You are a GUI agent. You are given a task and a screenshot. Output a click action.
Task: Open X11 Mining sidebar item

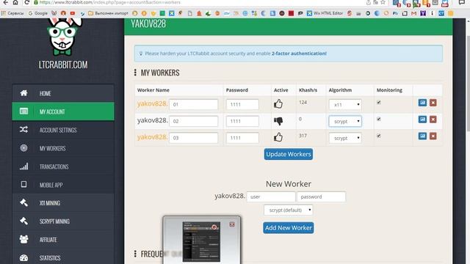63,203
